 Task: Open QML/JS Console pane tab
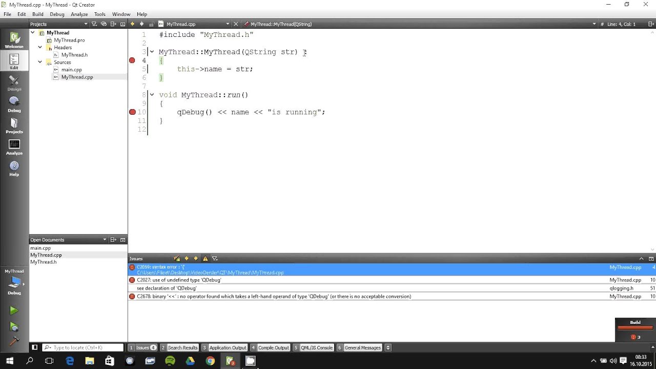point(314,347)
